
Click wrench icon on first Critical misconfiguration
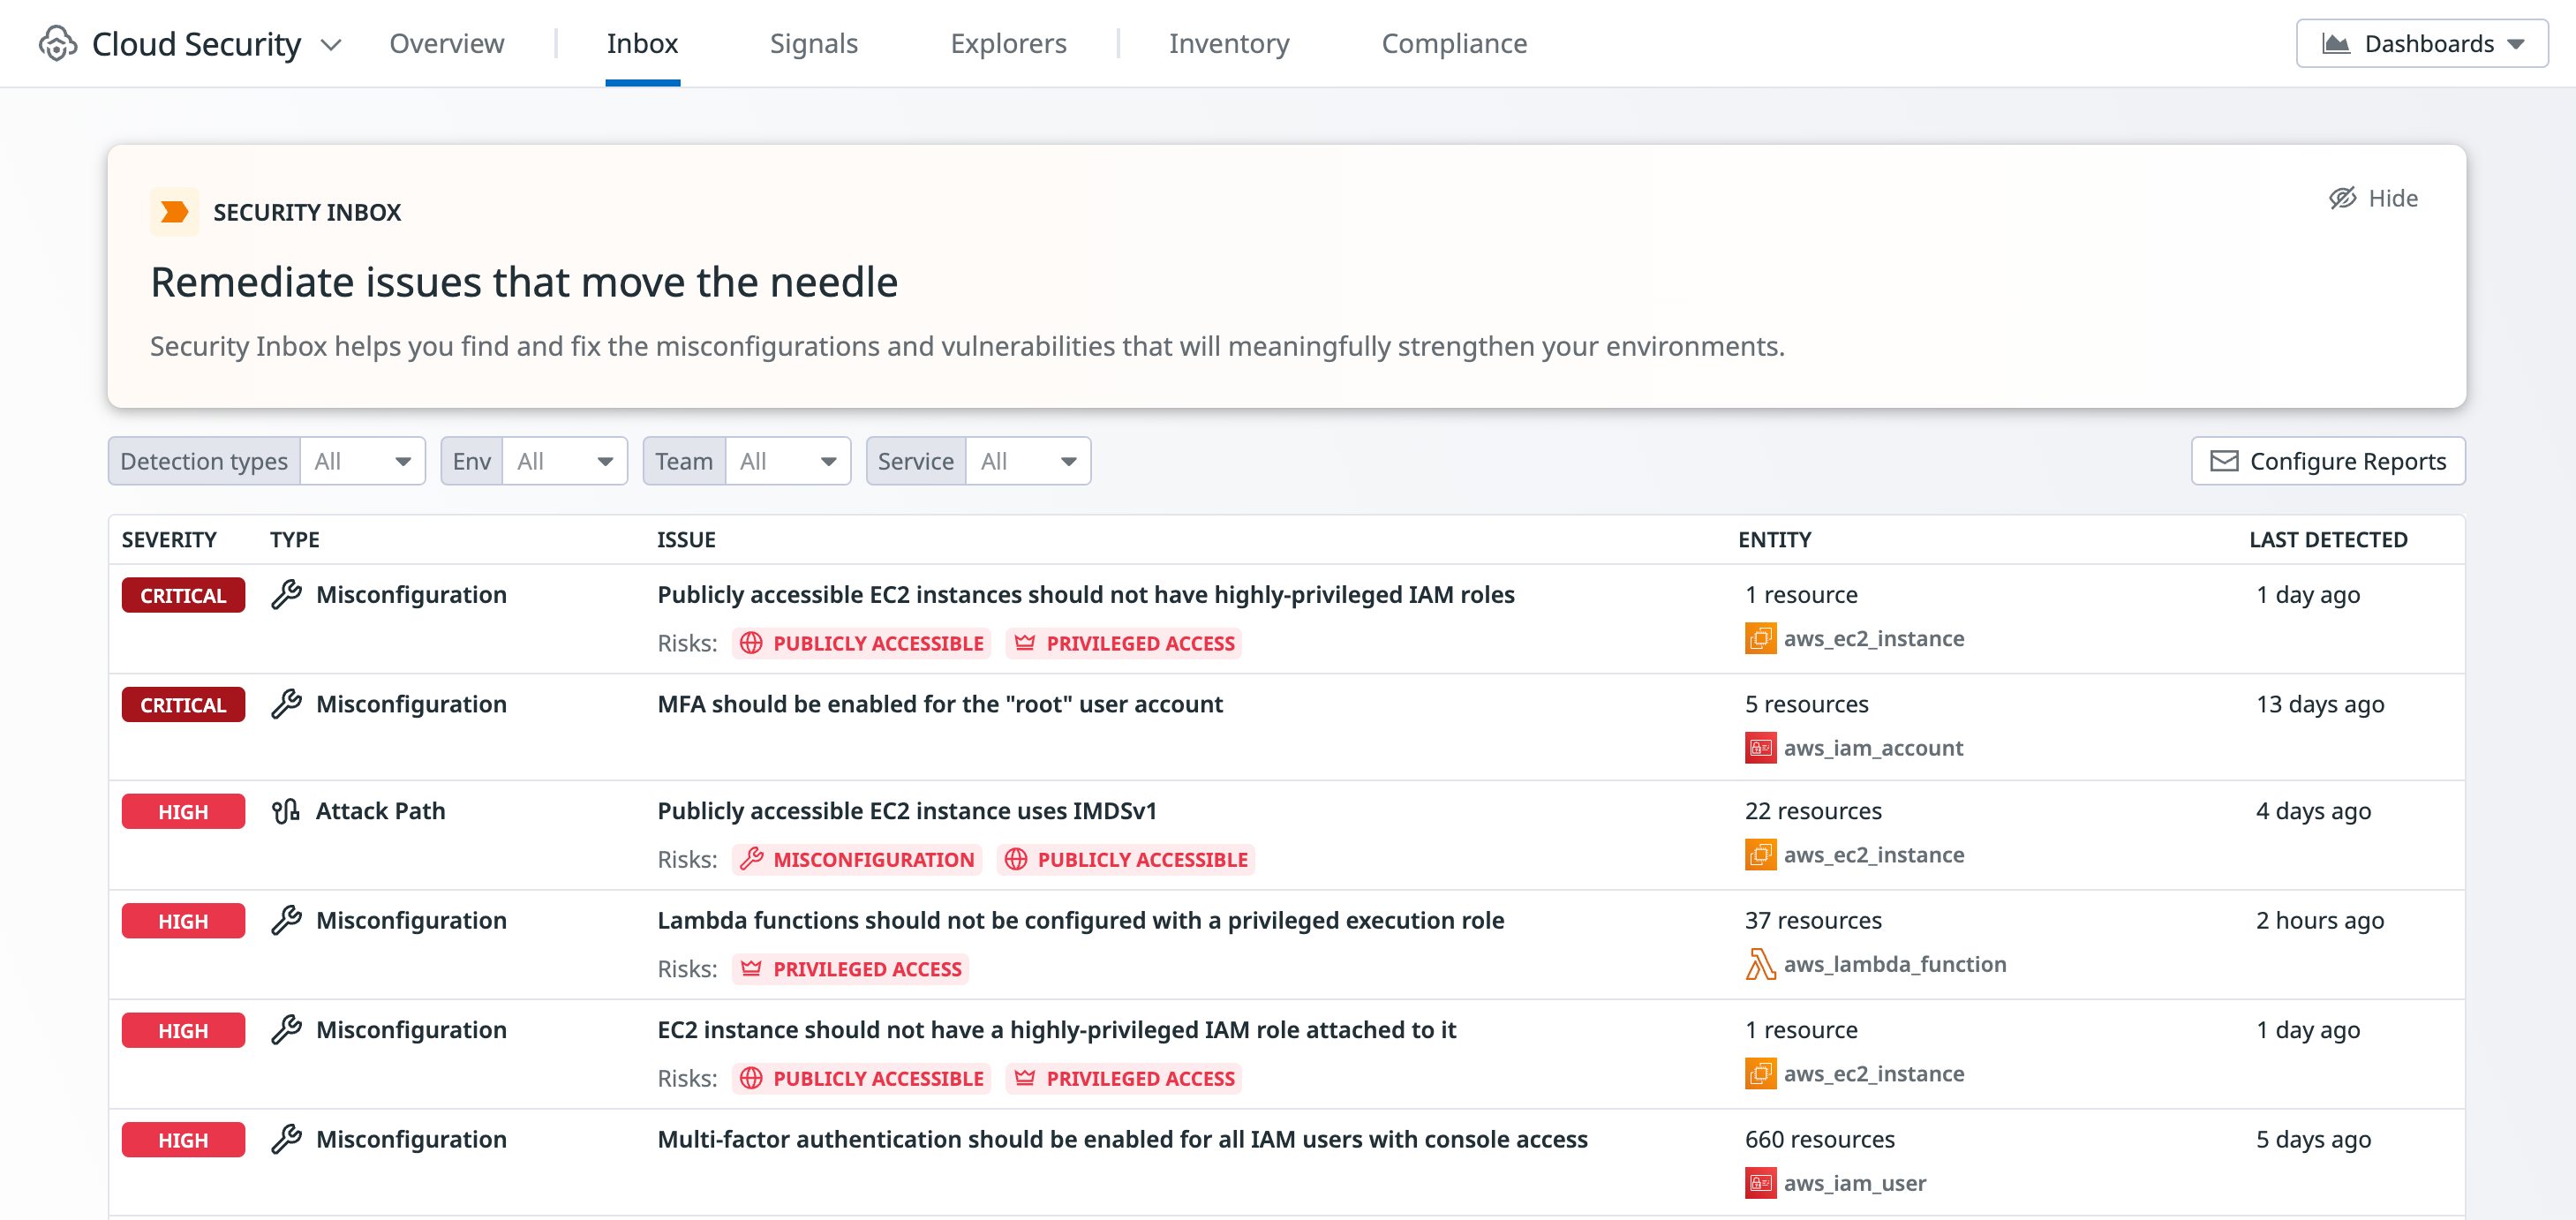coord(287,594)
